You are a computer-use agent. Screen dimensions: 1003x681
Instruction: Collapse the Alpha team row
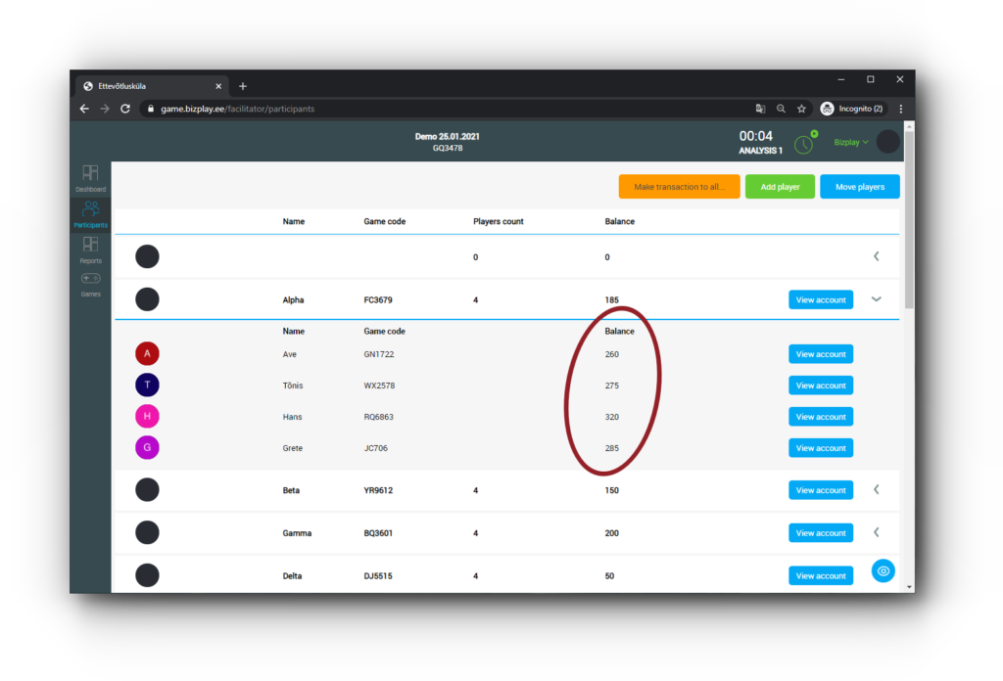877,299
